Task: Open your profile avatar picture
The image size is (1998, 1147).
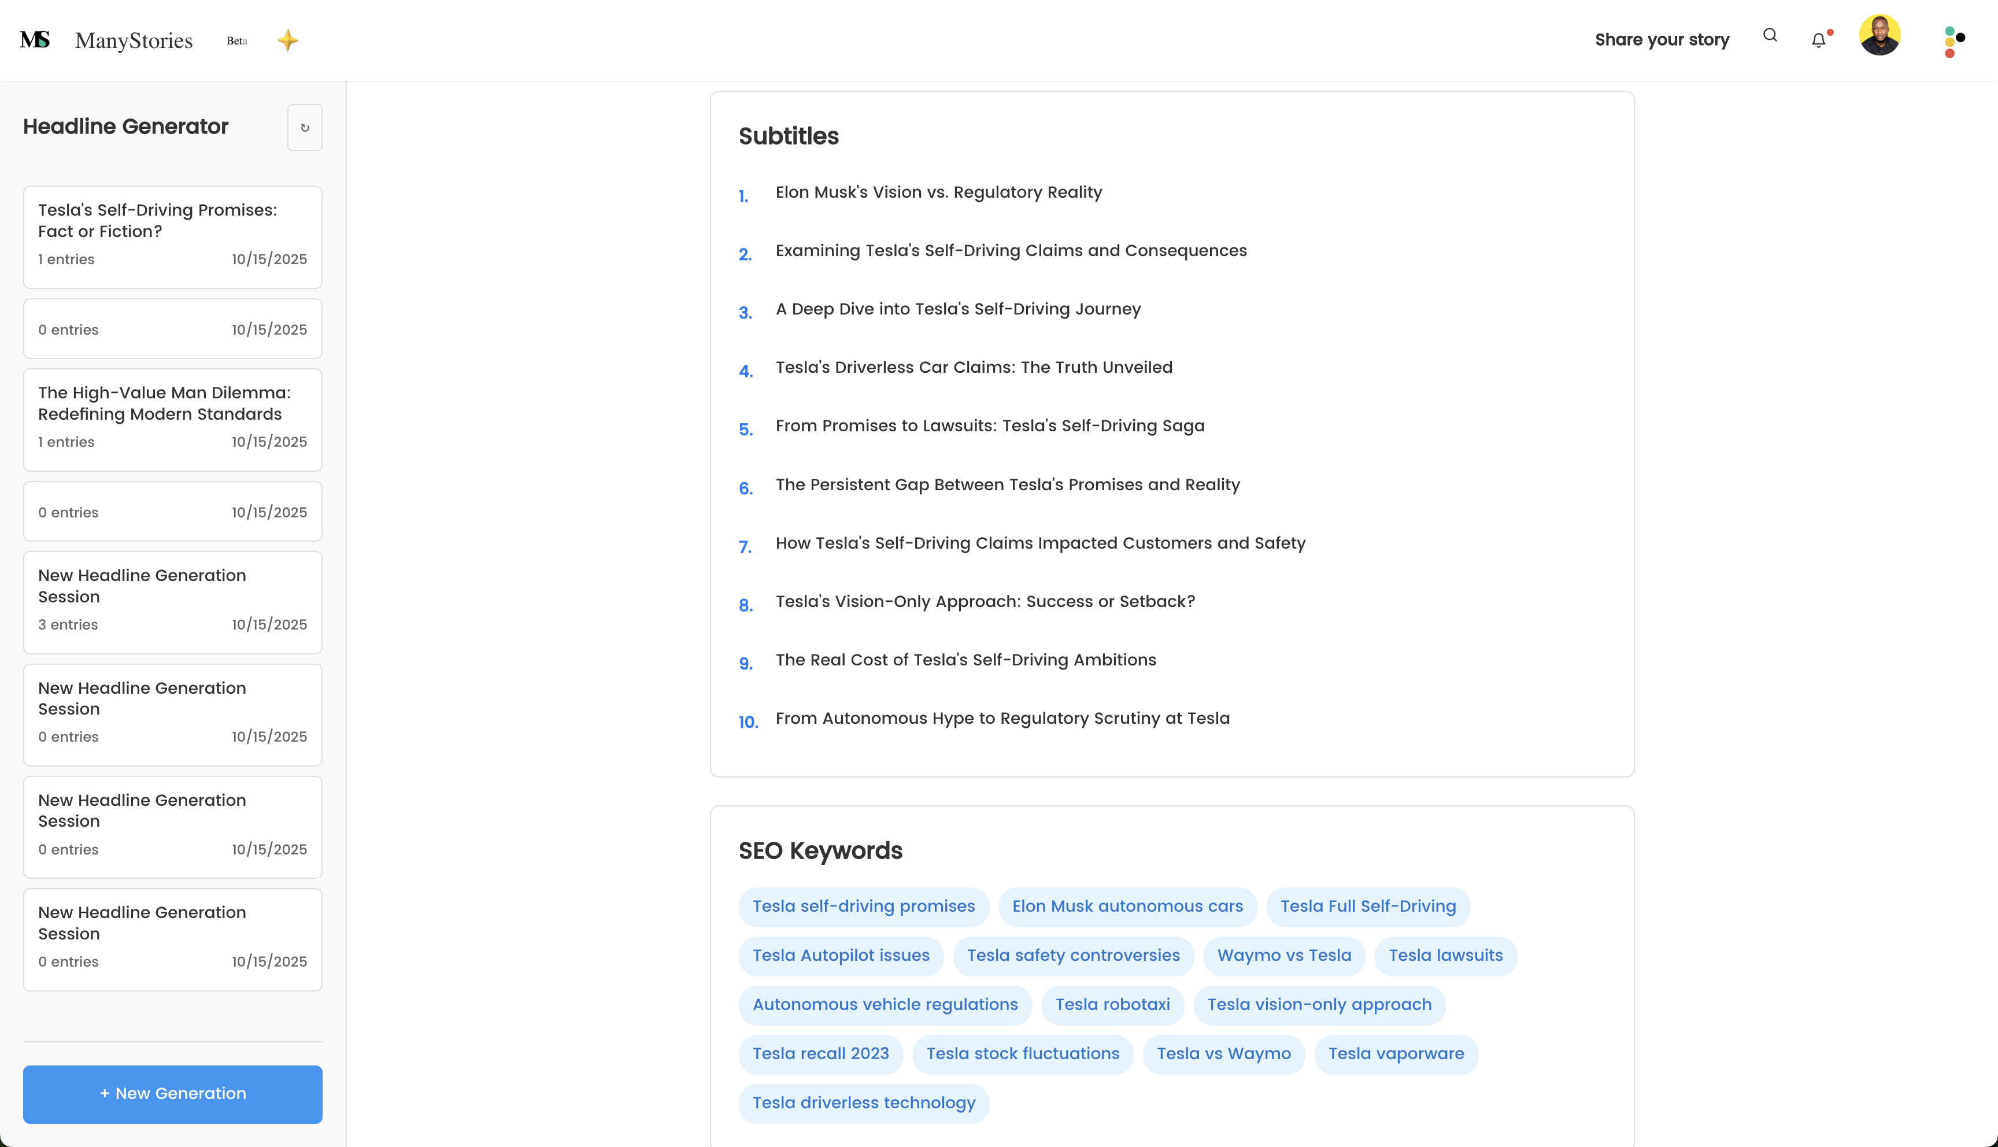Action: (1881, 35)
